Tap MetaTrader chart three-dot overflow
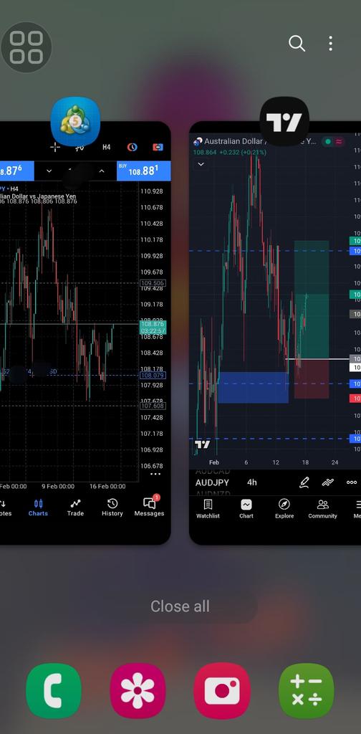This screenshot has width=361, height=734. (x=155, y=474)
